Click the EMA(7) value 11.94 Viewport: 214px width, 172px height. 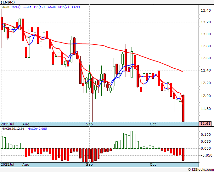coord(76,7)
